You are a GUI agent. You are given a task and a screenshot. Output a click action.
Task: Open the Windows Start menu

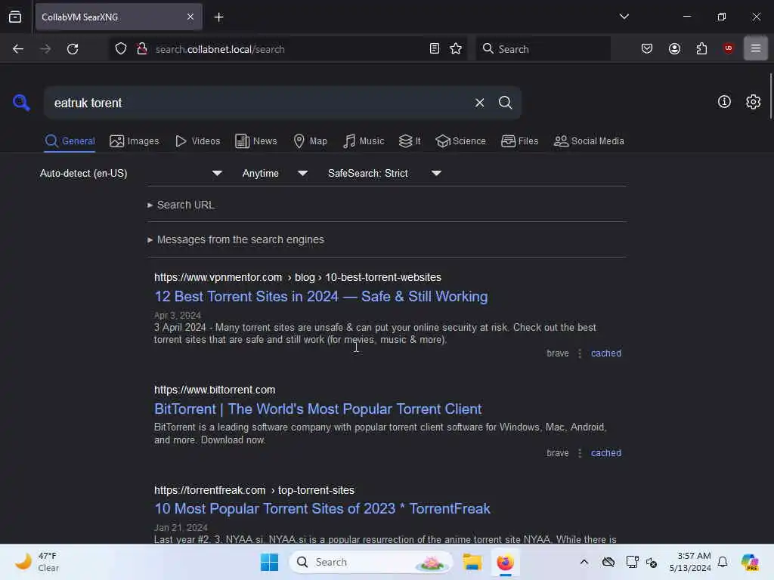pyautogui.click(x=269, y=562)
